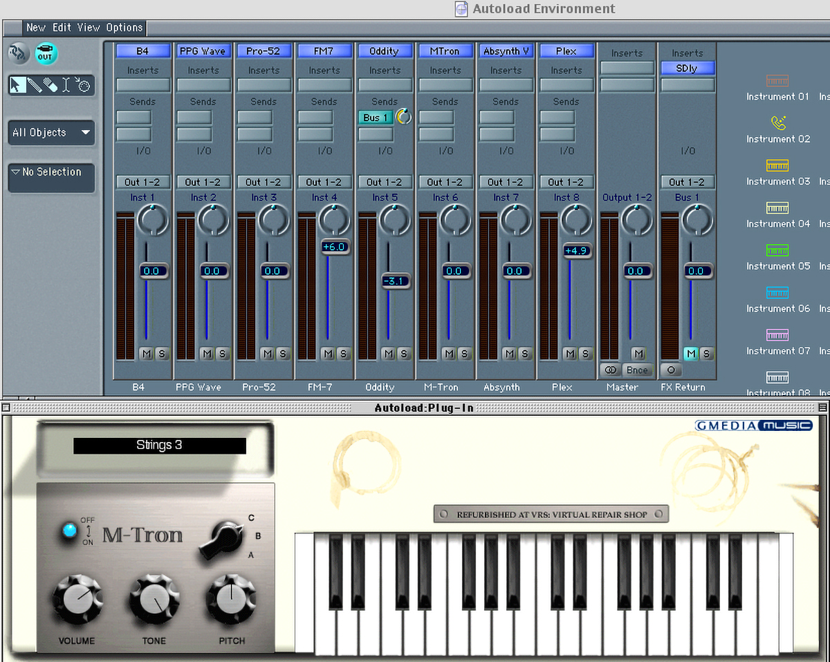
Task: Mute the Pro-52 channel
Action: (x=267, y=353)
